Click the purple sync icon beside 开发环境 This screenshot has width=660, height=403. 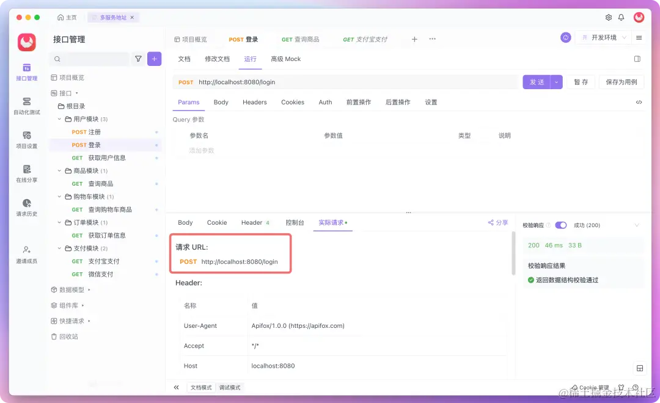pyautogui.click(x=565, y=37)
